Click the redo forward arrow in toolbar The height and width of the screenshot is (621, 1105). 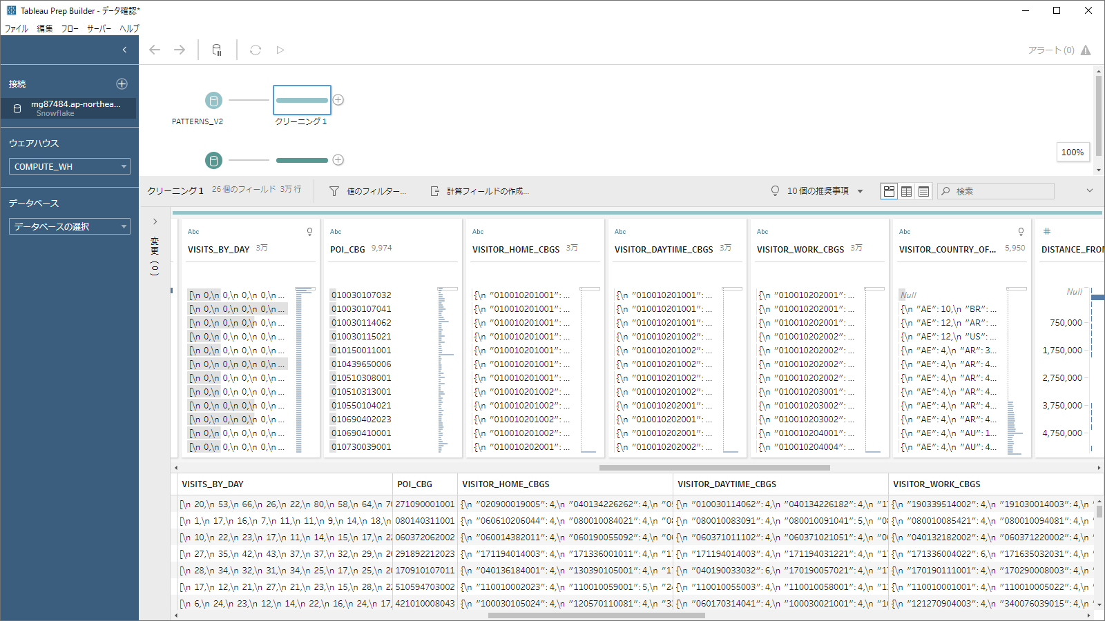(x=180, y=50)
